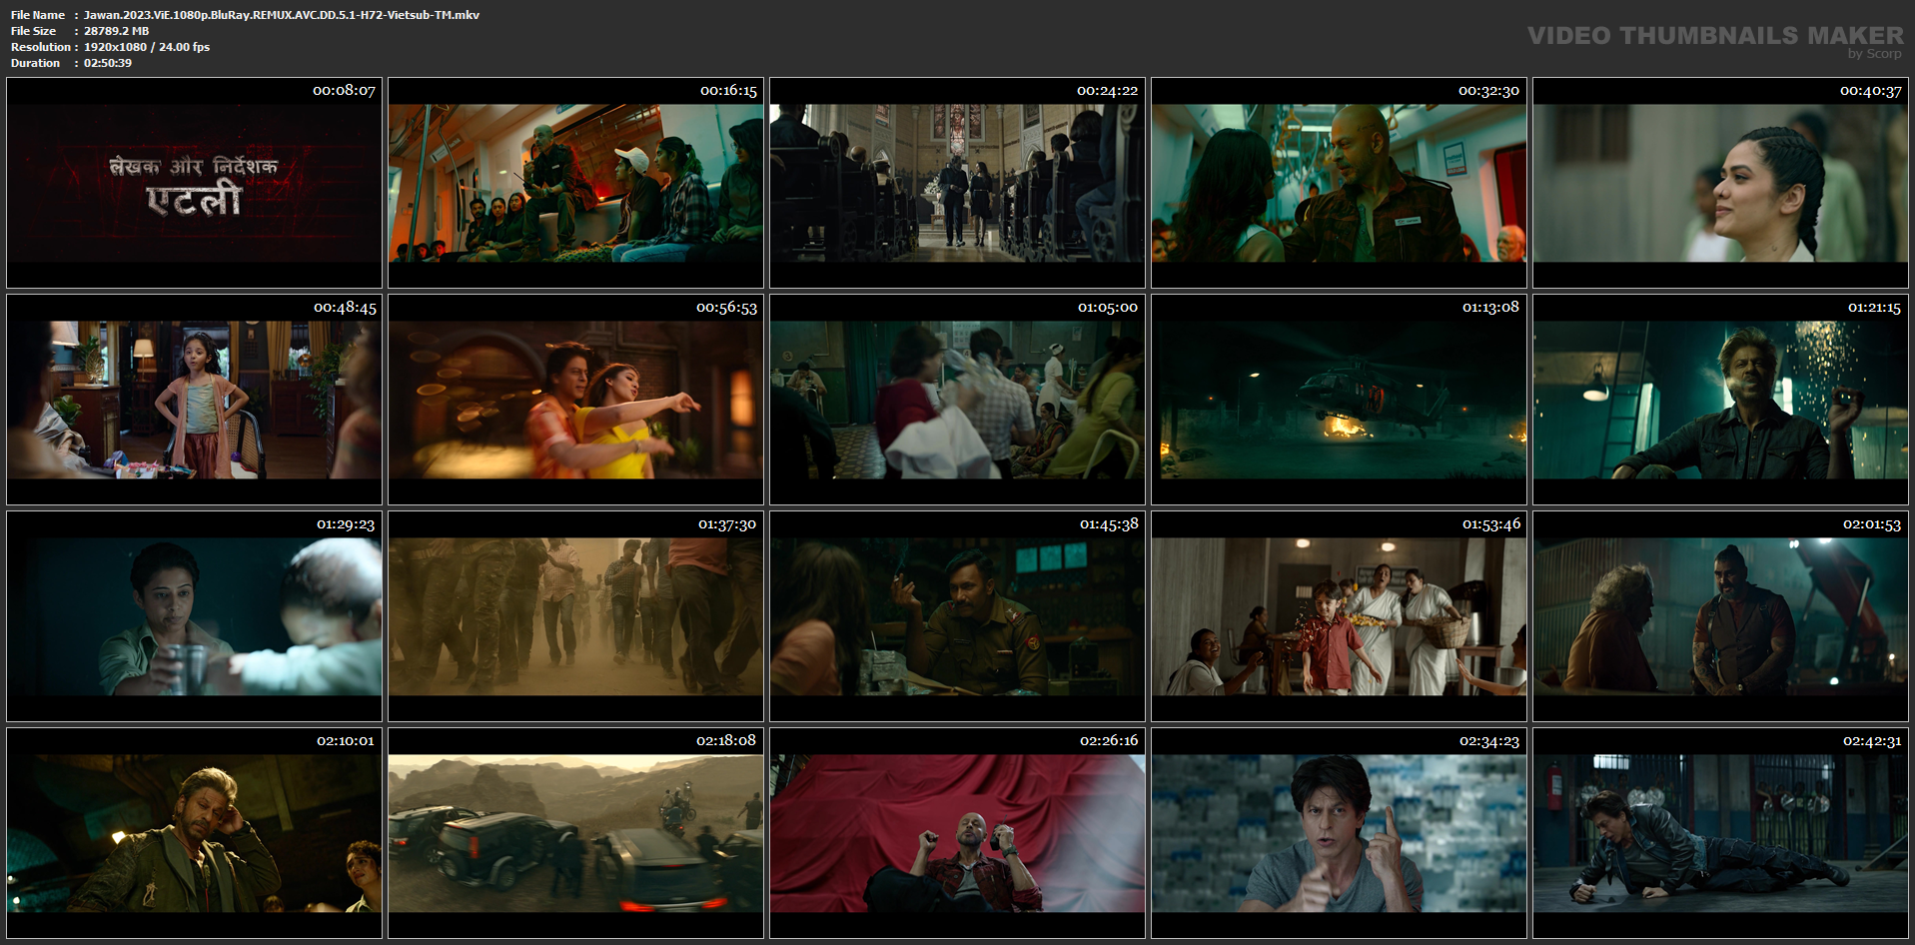The height and width of the screenshot is (945, 1915).
Task: Select the dusty crowd thumbnail at 01:37:30
Action: click(x=575, y=616)
